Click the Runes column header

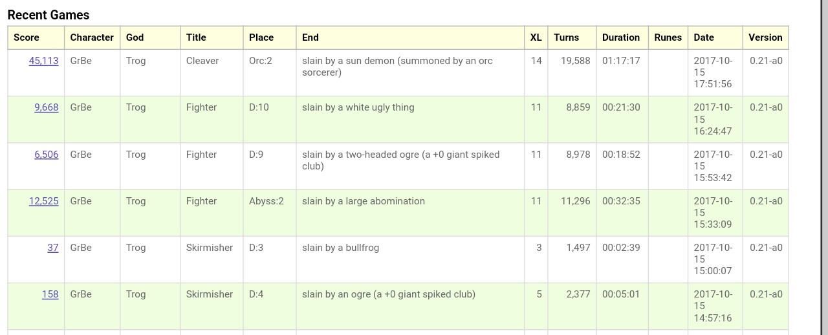[x=668, y=38]
